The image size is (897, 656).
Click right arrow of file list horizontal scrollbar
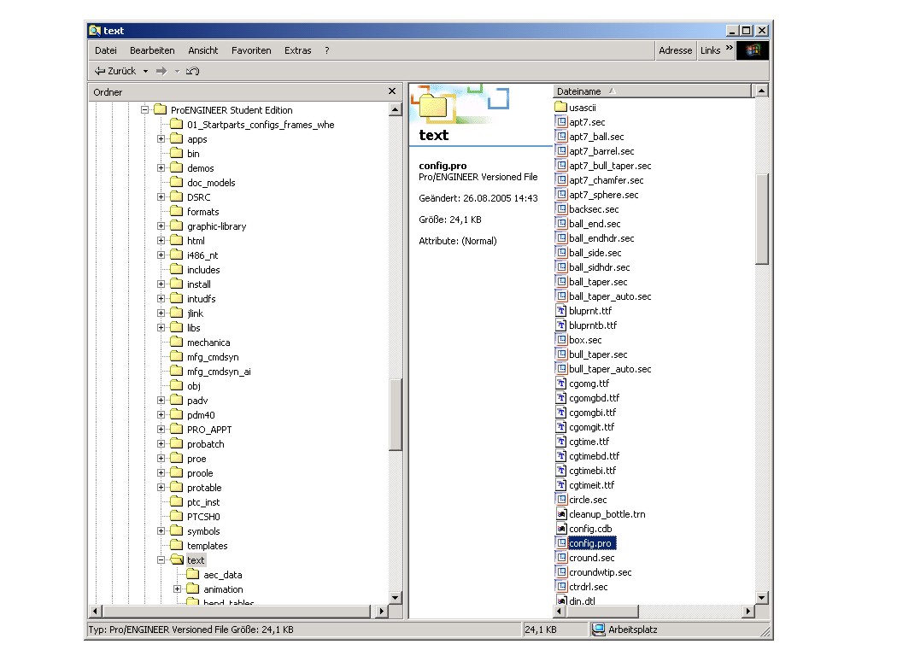[x=747, y=612]
